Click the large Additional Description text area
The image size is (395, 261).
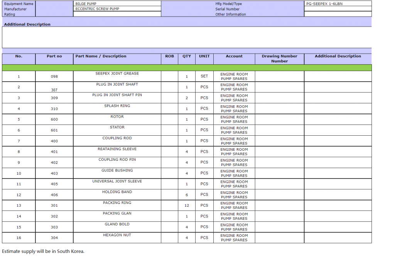(187, 37)
